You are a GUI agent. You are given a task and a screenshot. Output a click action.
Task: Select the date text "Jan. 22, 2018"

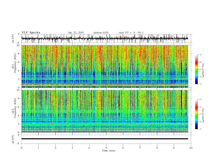tap(76, 33)
